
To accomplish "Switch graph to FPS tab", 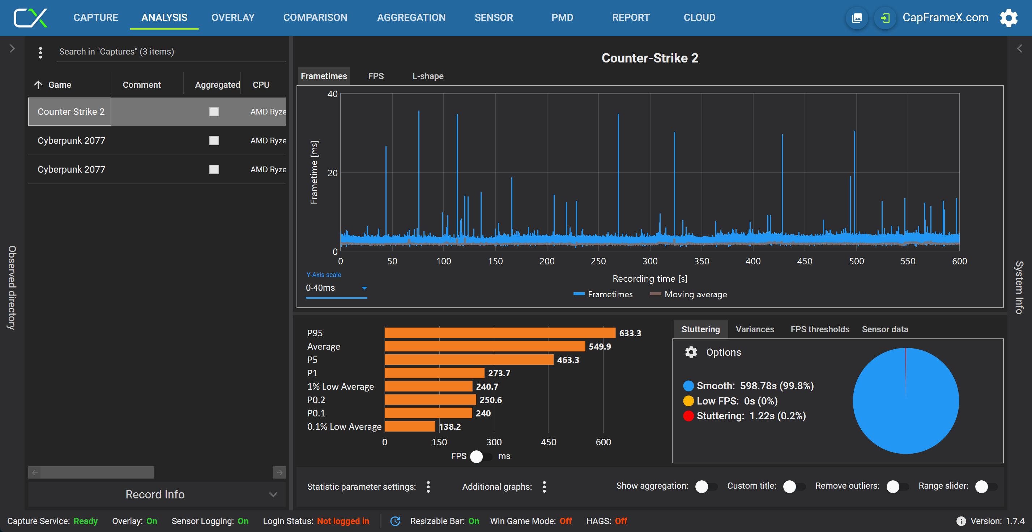I will pyautogui.click(x=376, y=76).
